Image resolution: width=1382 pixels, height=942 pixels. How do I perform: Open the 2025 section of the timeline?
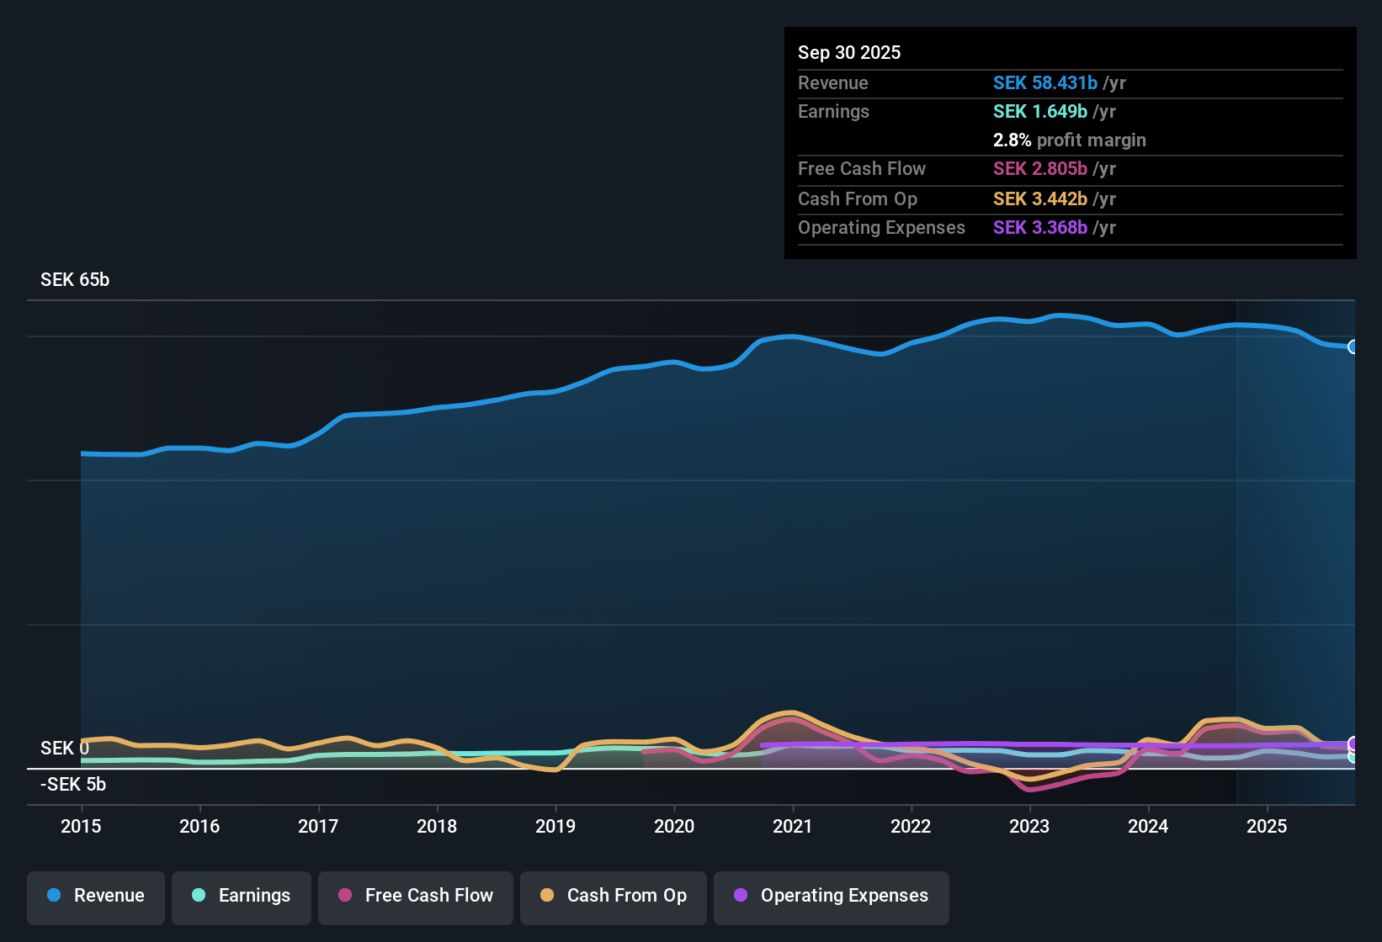click(x=1268, y=827)
